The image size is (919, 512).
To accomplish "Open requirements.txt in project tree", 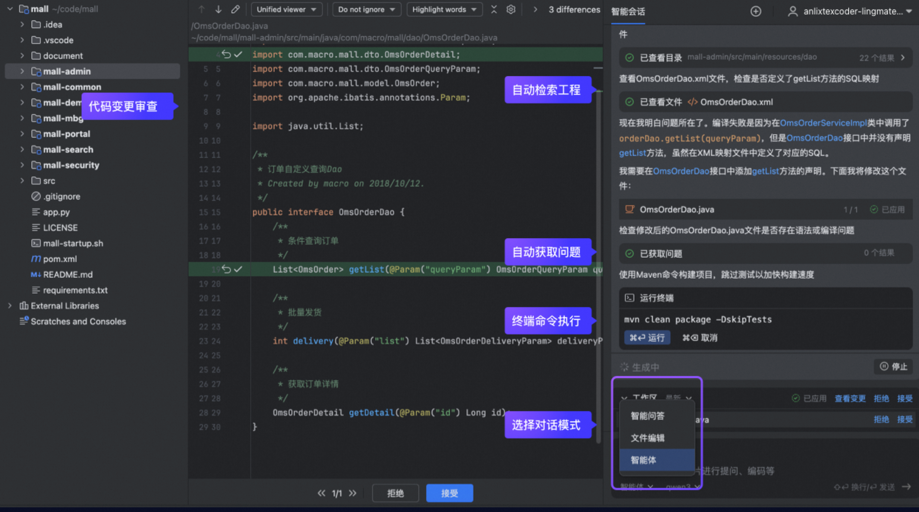I will (x=75, y=290).
